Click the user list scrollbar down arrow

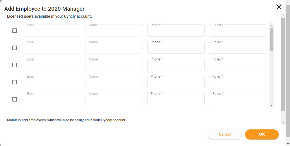[x=271, y=105]
